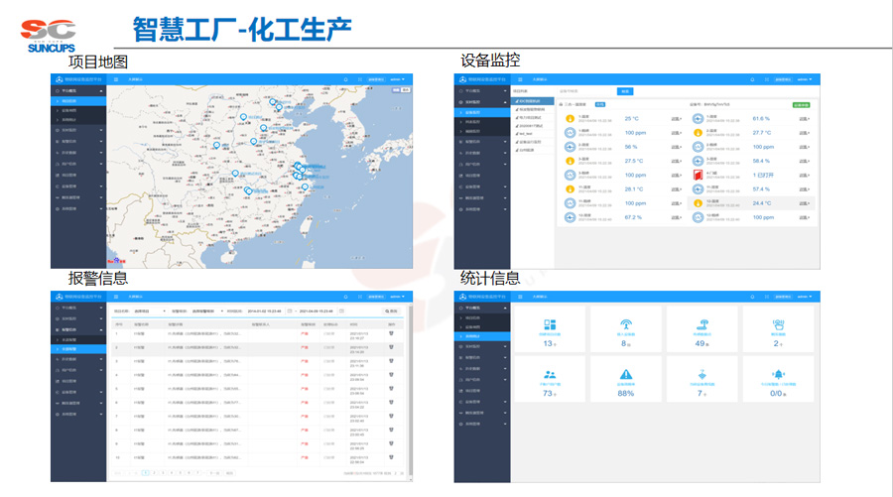Image resolution: width=893 pixels, height=497 pixels.
Task: Click the grid dashboard icon showing 13
Action: coord(551,324)
